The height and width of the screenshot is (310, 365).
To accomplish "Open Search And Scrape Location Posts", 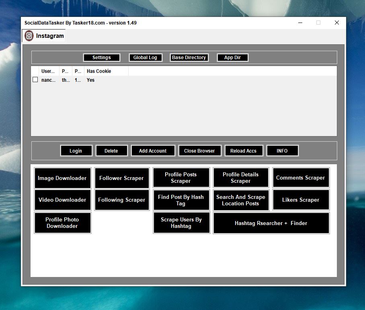I will [241, 200].
